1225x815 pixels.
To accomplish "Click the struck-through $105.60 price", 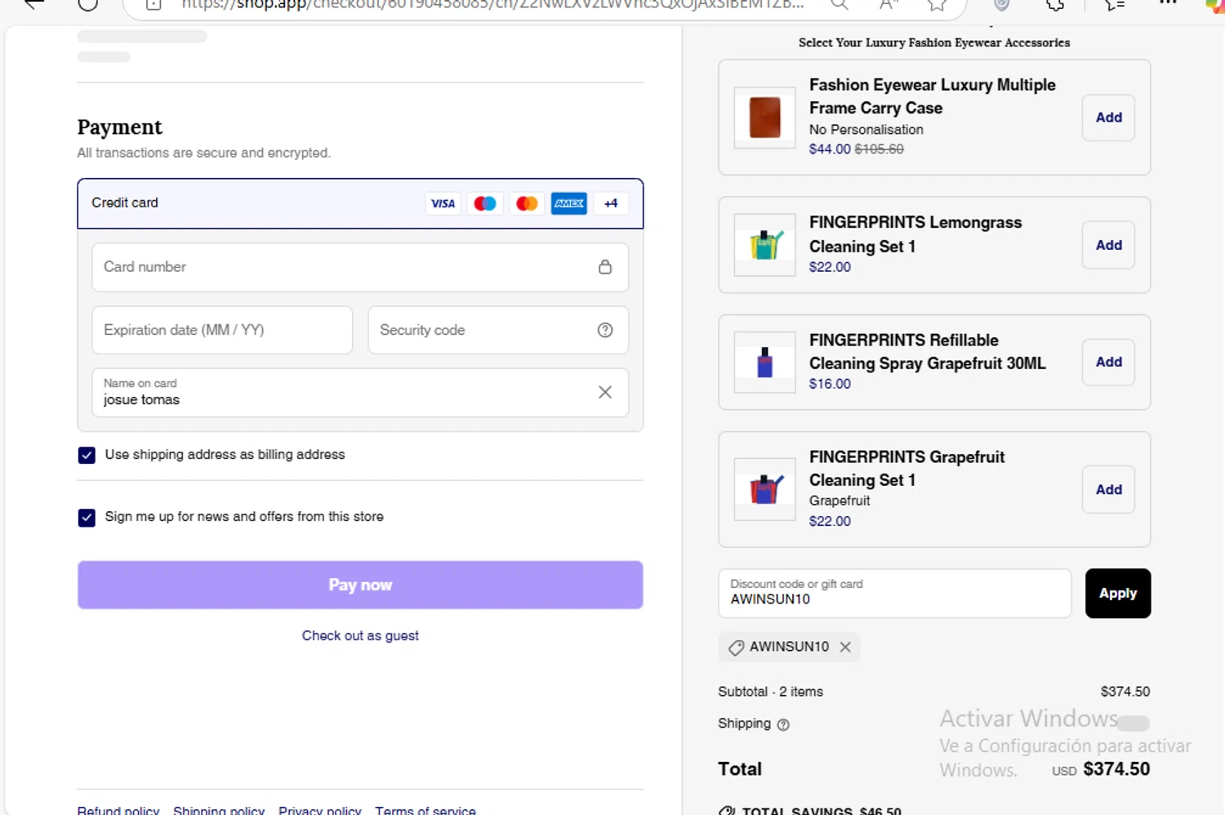I will pos(880,149).
